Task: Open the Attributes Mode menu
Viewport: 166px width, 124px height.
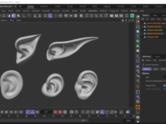Action: (x=148, y=60)
